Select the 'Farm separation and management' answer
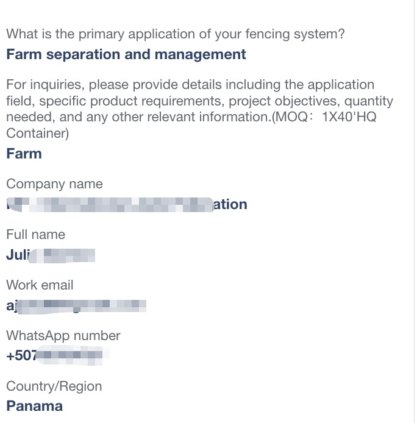 click(126, 54)
